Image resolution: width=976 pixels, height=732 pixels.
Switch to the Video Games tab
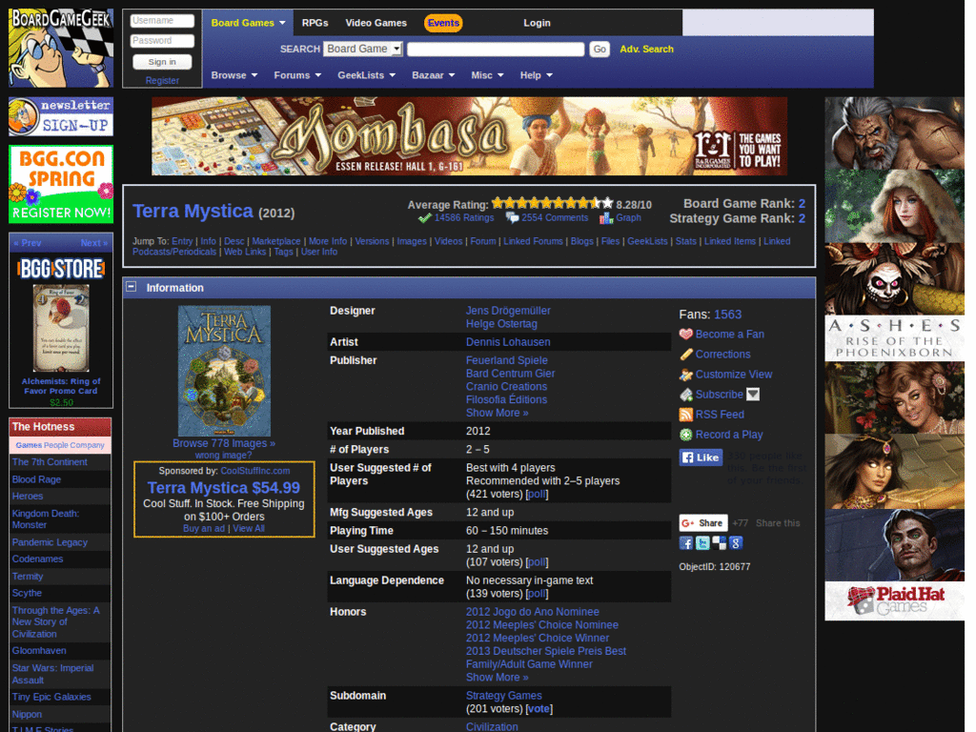376,23
